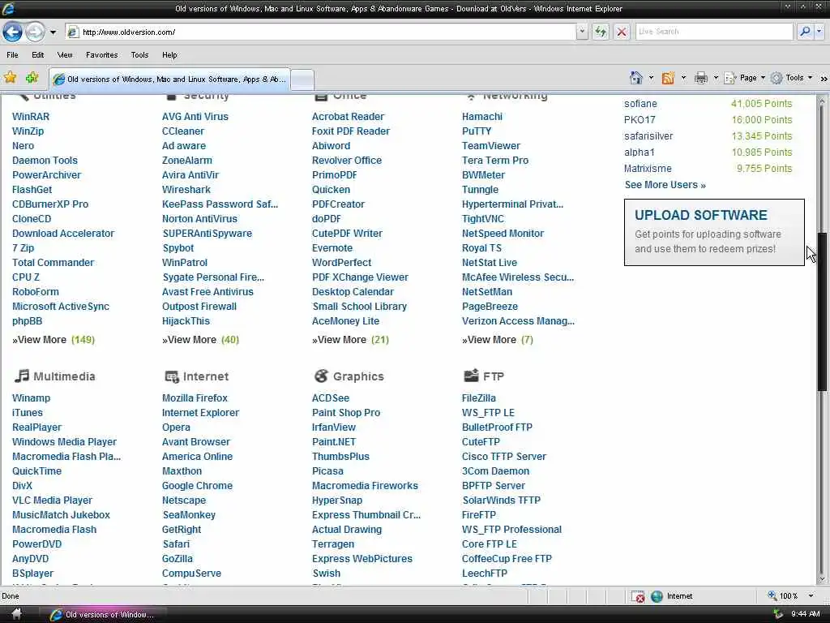Click the Home page icon
This screenshot has height=623, width=830.
click(x=635, y=78)
